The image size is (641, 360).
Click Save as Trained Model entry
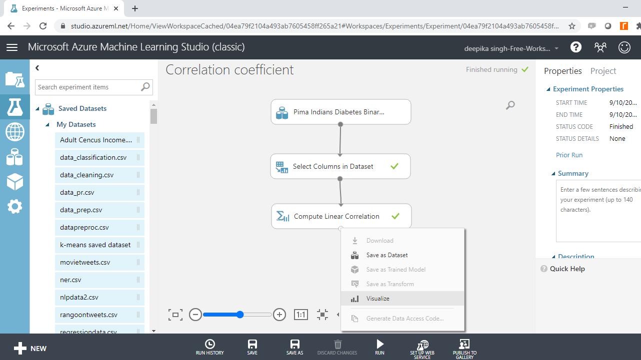[403, 270]
